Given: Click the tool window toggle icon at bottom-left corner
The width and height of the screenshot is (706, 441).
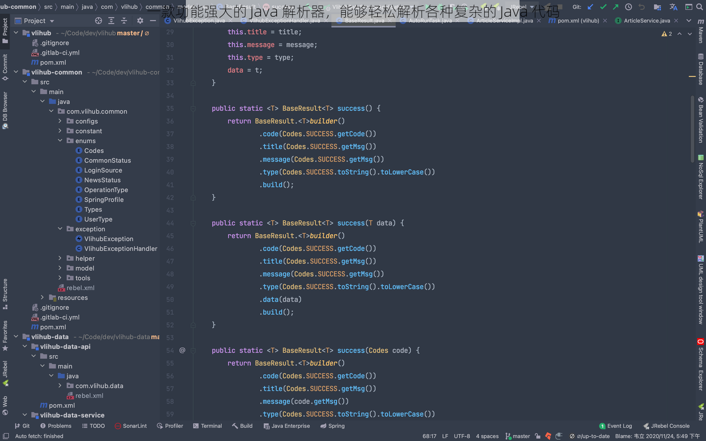Looking at the screenshot, I should 5,436.
